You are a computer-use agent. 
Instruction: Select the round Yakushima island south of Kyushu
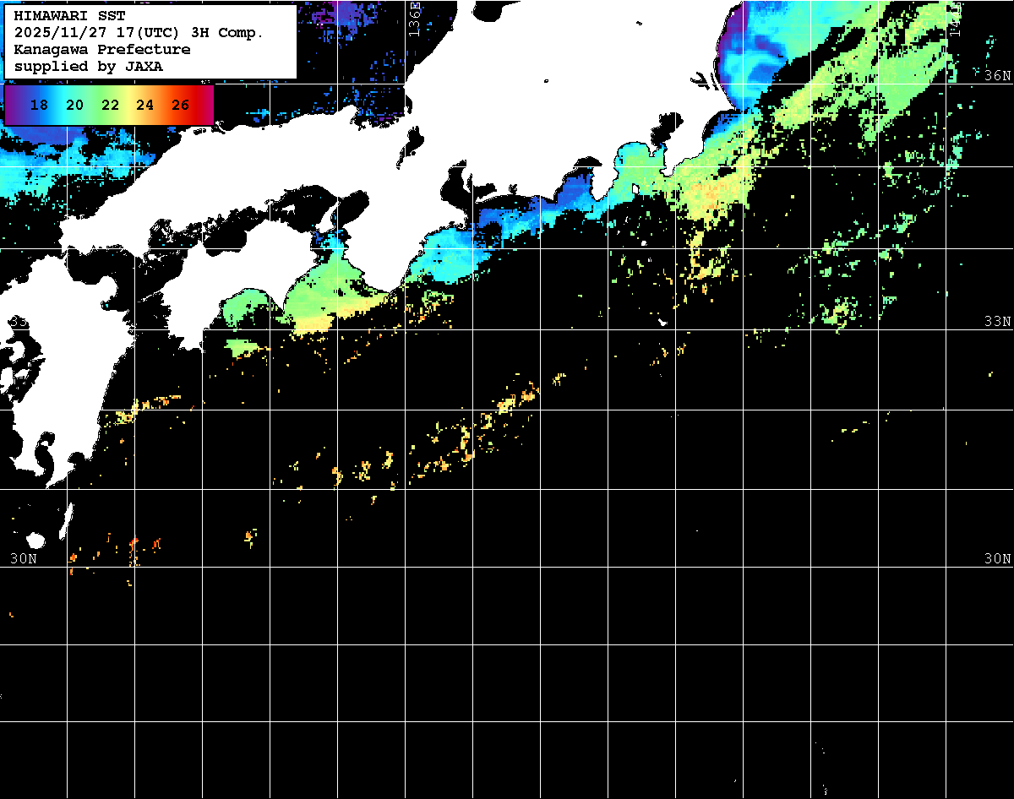tap(35, 541)
